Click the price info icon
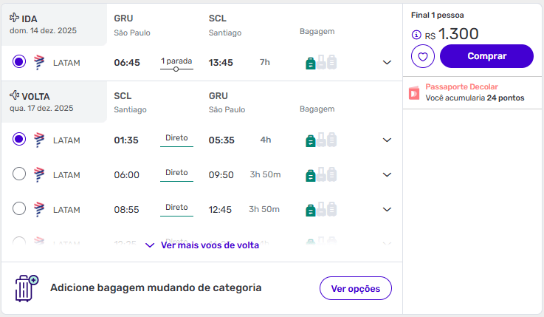Viewport: 544px width, 317px height. click(416, 35)
